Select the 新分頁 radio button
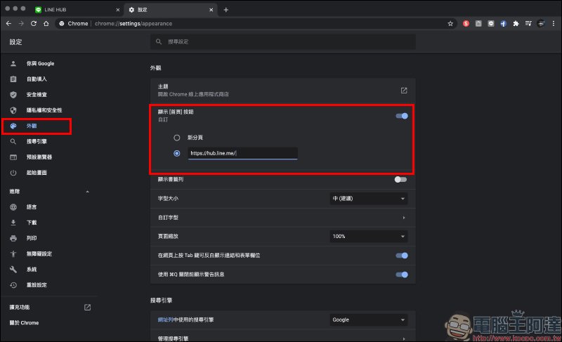 pyautogui.click(x=177, y=138)
